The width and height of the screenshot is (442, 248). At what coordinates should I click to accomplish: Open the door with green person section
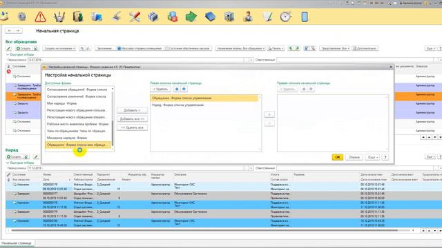(78, 17)
